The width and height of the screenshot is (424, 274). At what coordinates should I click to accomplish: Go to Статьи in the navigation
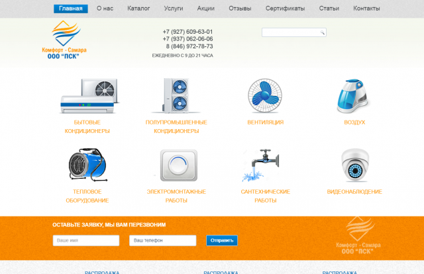pyautogui.click(x=329, y=9)
